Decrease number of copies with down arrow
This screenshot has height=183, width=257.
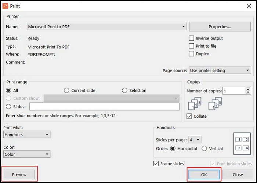248,92
